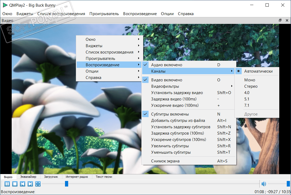This screenshot has height=195, width=291.
Task: Choose 'Уменьшить субтитры'
Action: tap(189, 152)
